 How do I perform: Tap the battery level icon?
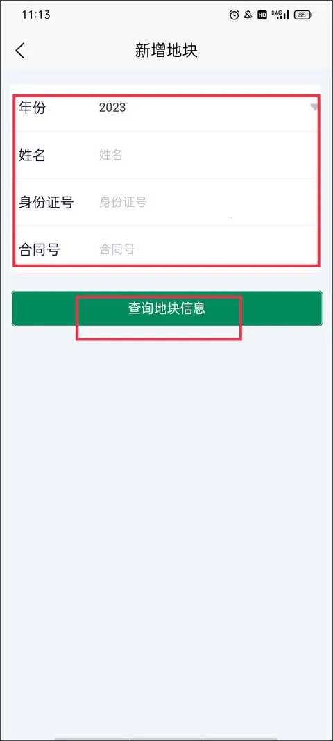pyautogui.click(x=302, y=15)
